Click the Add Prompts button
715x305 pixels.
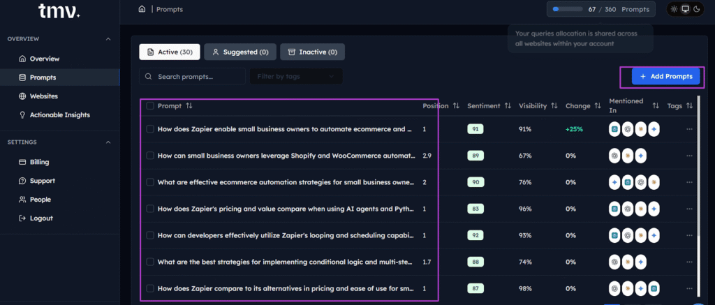click(x=665, y=77)
